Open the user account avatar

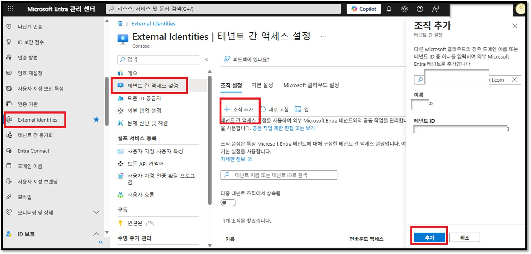coord(521,9)
